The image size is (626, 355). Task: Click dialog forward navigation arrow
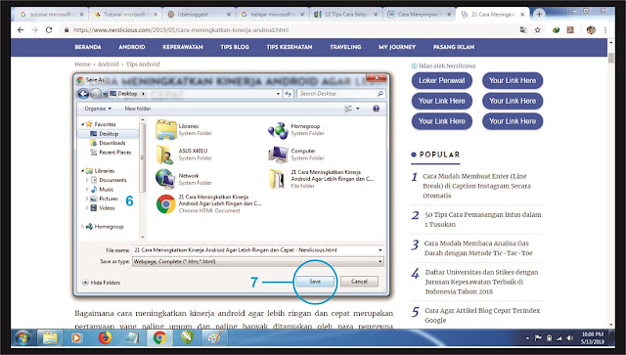[96, 94]
